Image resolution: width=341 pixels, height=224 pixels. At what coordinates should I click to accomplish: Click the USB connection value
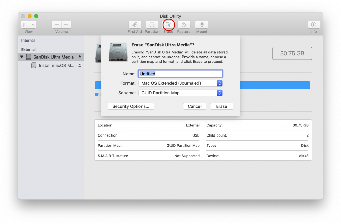click(x=196, y=135)
